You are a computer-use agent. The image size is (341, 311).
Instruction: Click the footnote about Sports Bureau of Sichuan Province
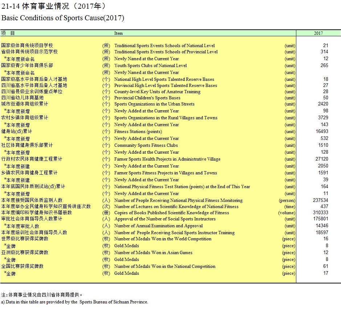coord(74,302)
